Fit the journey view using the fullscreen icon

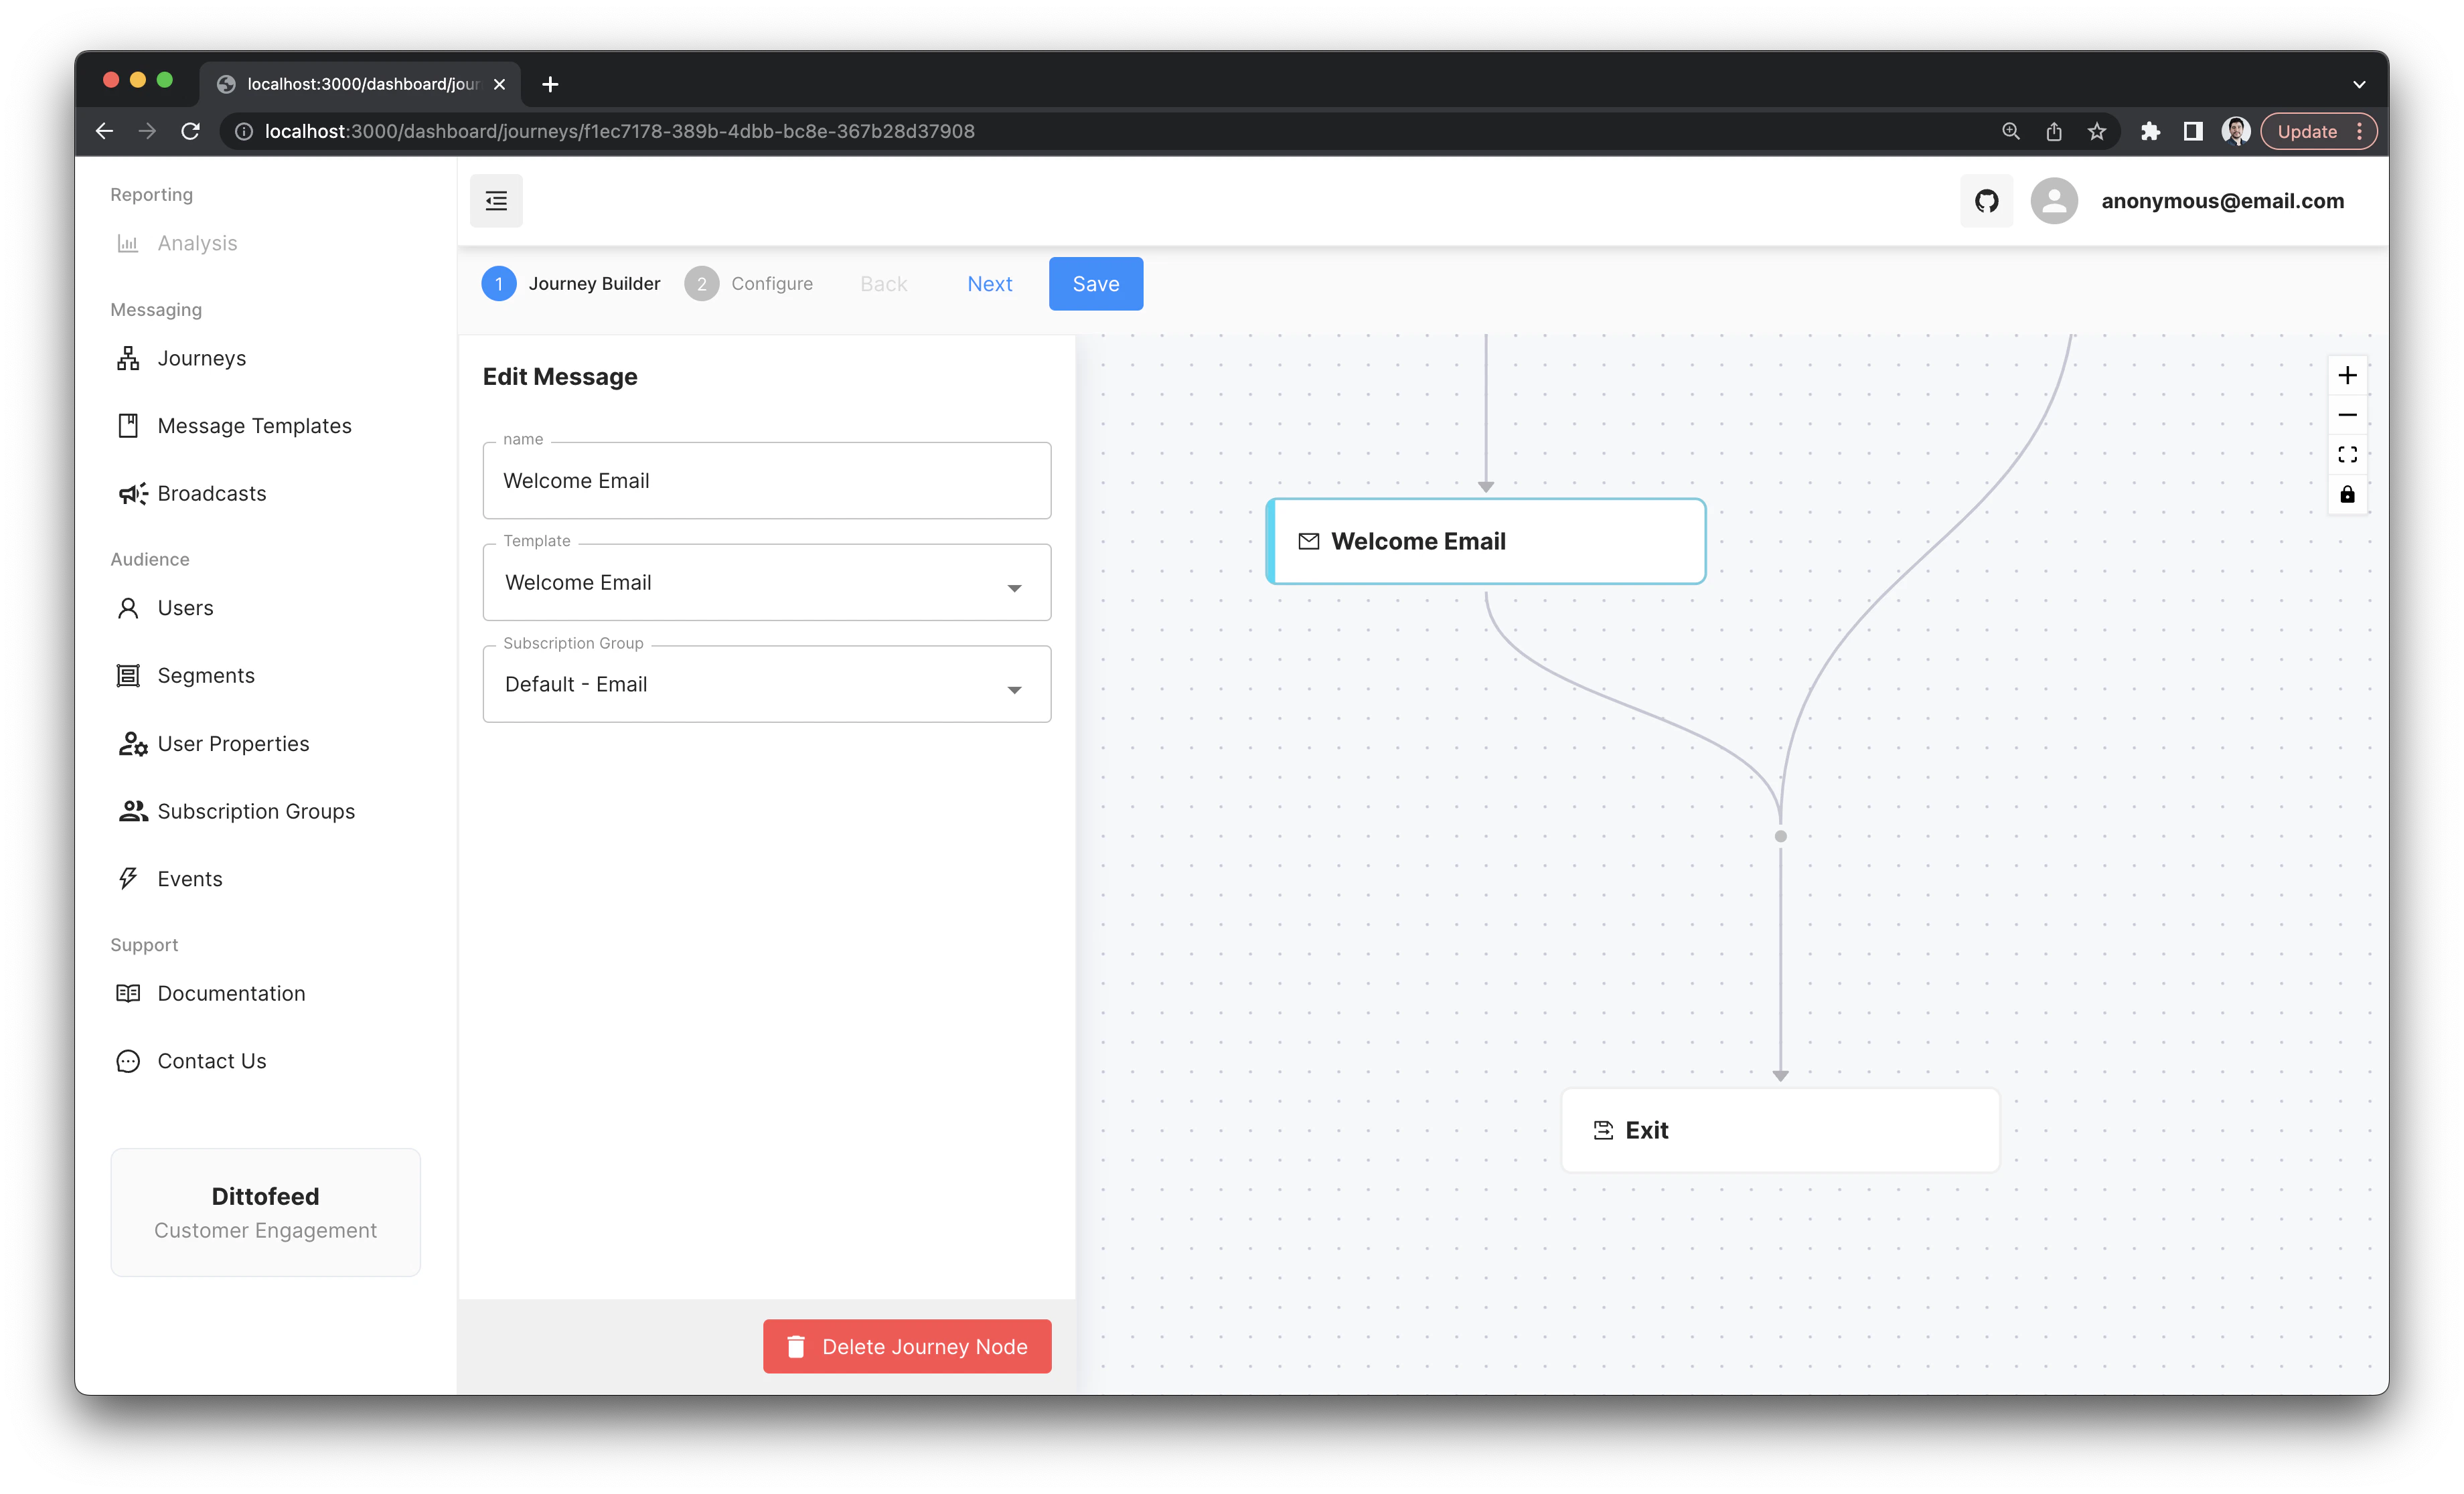2348,454
